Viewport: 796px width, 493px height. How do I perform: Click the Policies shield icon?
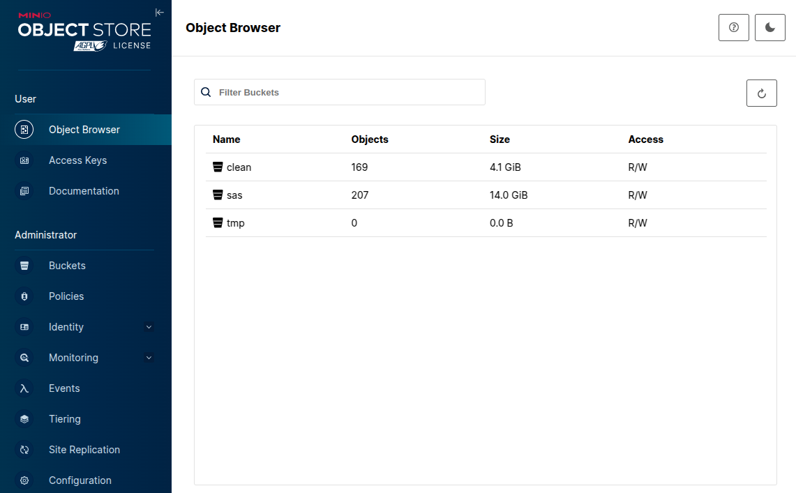coord(24,296)
